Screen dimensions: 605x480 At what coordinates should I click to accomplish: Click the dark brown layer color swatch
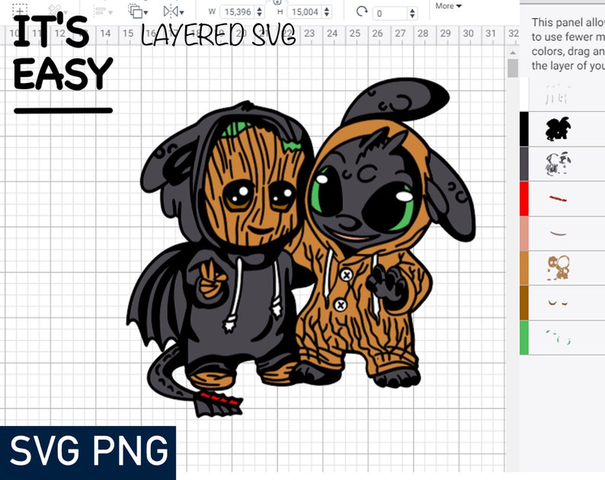524,303
